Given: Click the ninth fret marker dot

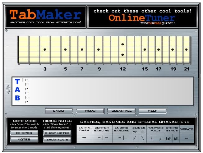Looking at the screenshot, I should point(99,49).
